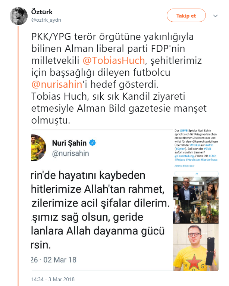Open the Öztürk display name
Viewport: 229px width, 286px height.
click(x=42, y=12)
